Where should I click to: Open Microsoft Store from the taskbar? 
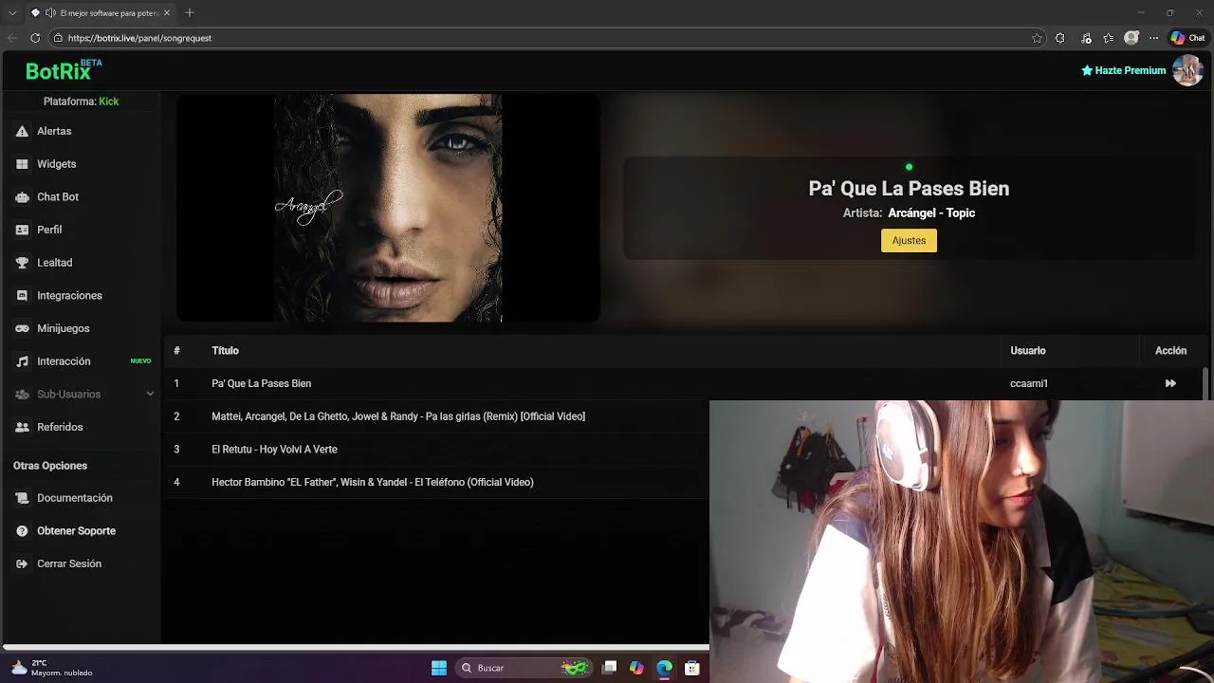tap(692, 668)
